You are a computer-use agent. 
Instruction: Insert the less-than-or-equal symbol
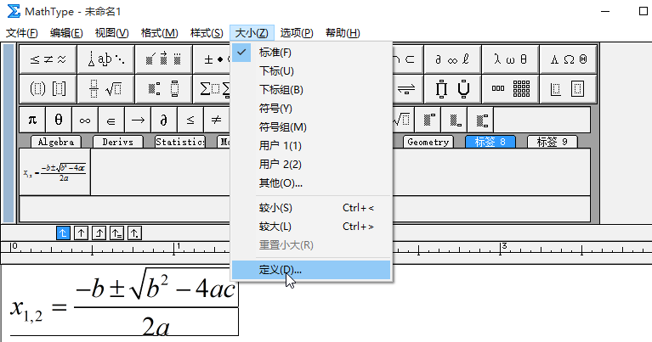[x=190, y=120]
